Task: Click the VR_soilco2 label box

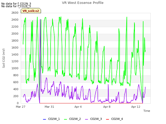Action: pos(31,11)
